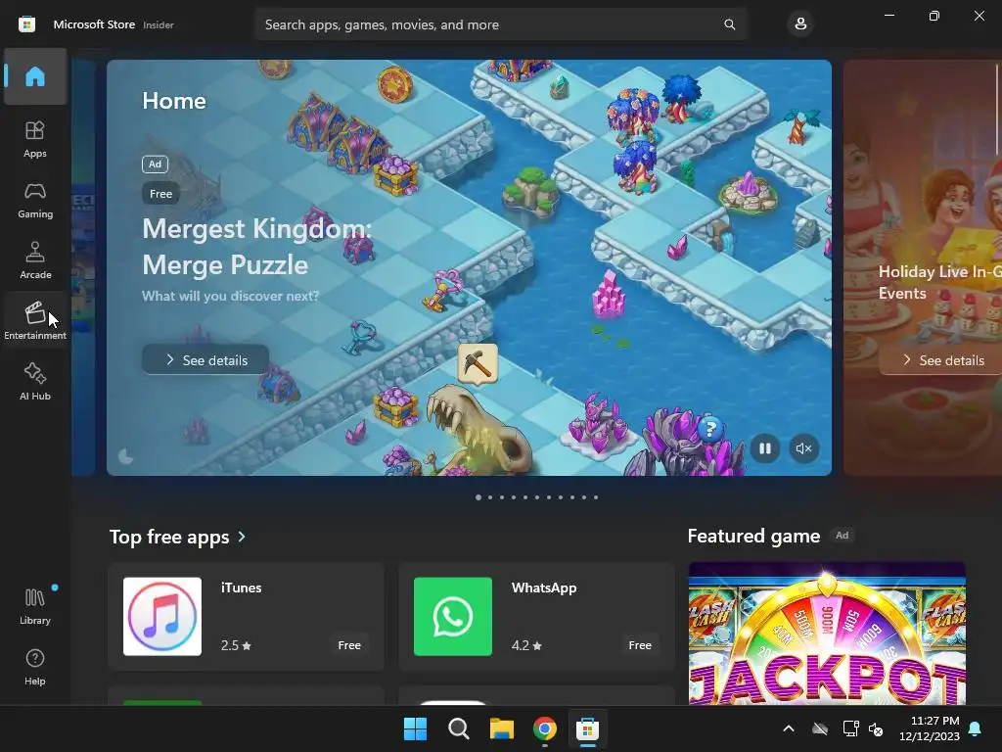1002x752 pixels.
Task: Click the muted volume tray icon
Action: click(x=876, y=728)
